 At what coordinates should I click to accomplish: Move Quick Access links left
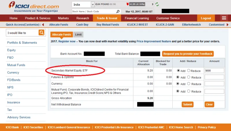[43, 25]
